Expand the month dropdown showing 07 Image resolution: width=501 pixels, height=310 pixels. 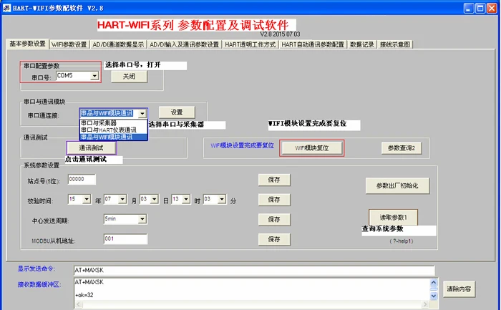pos(122,200)
